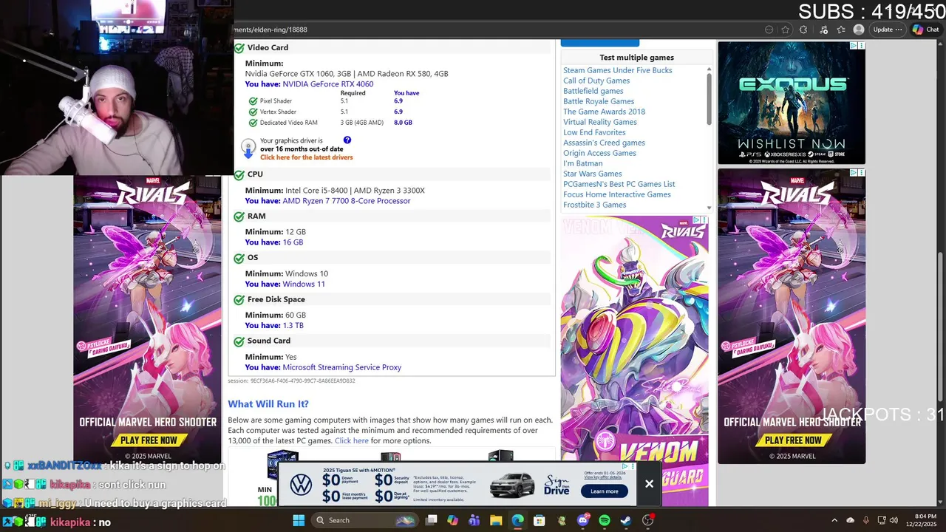
Task: Open Steam Games Under Five Bucks
Action: click(618, 70)
